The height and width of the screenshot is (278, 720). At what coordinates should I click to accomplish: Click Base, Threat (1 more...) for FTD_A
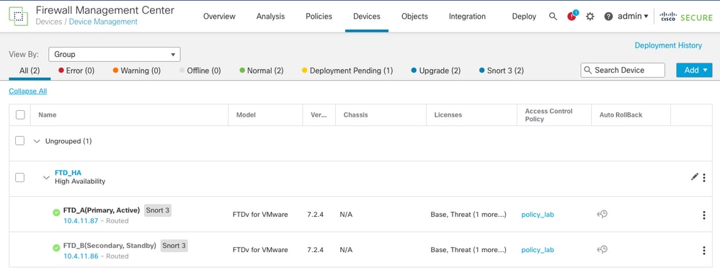468,215
